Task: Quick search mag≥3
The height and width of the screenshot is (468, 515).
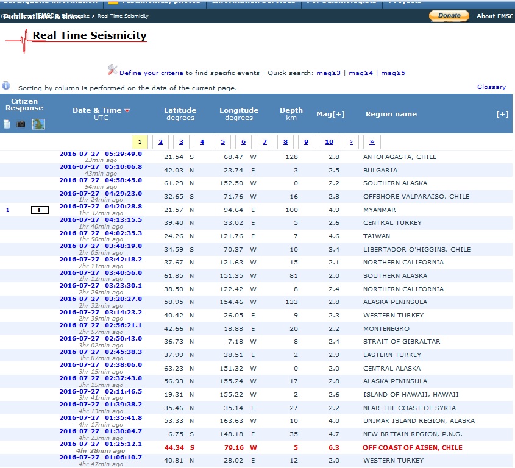Action: tap(329, 73)
